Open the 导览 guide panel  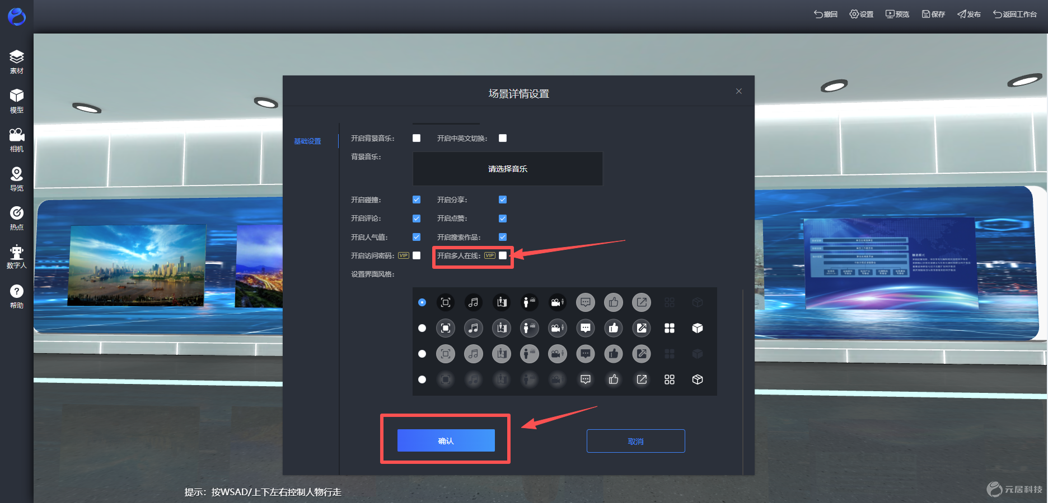17,179
